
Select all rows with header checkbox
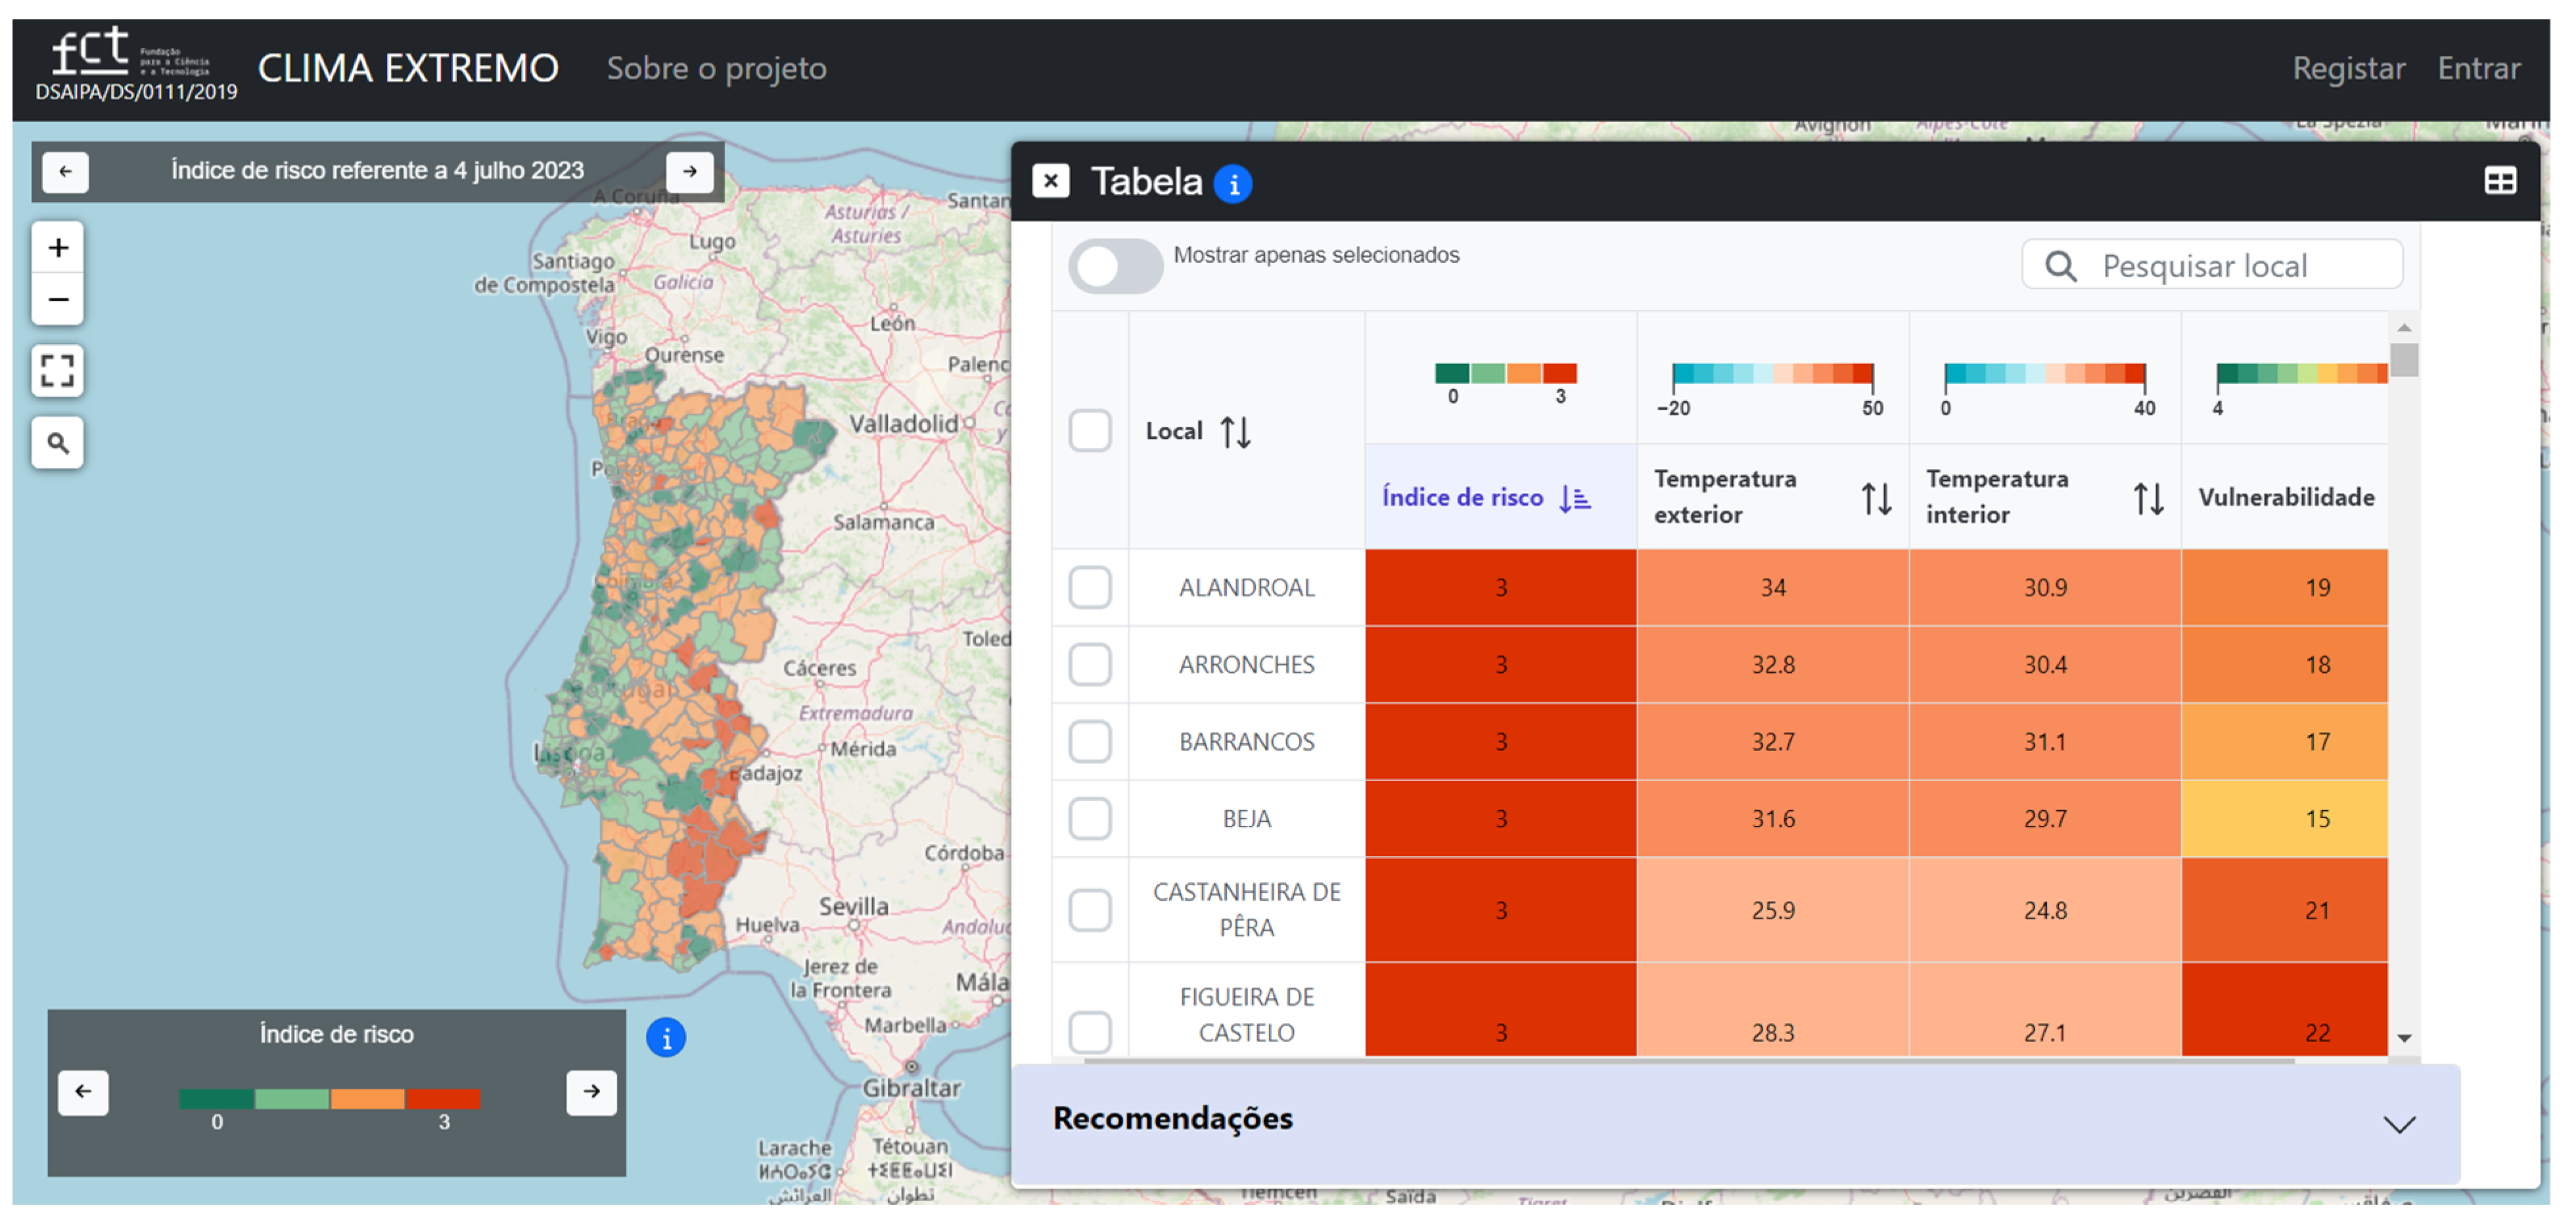pos(1089,431)
